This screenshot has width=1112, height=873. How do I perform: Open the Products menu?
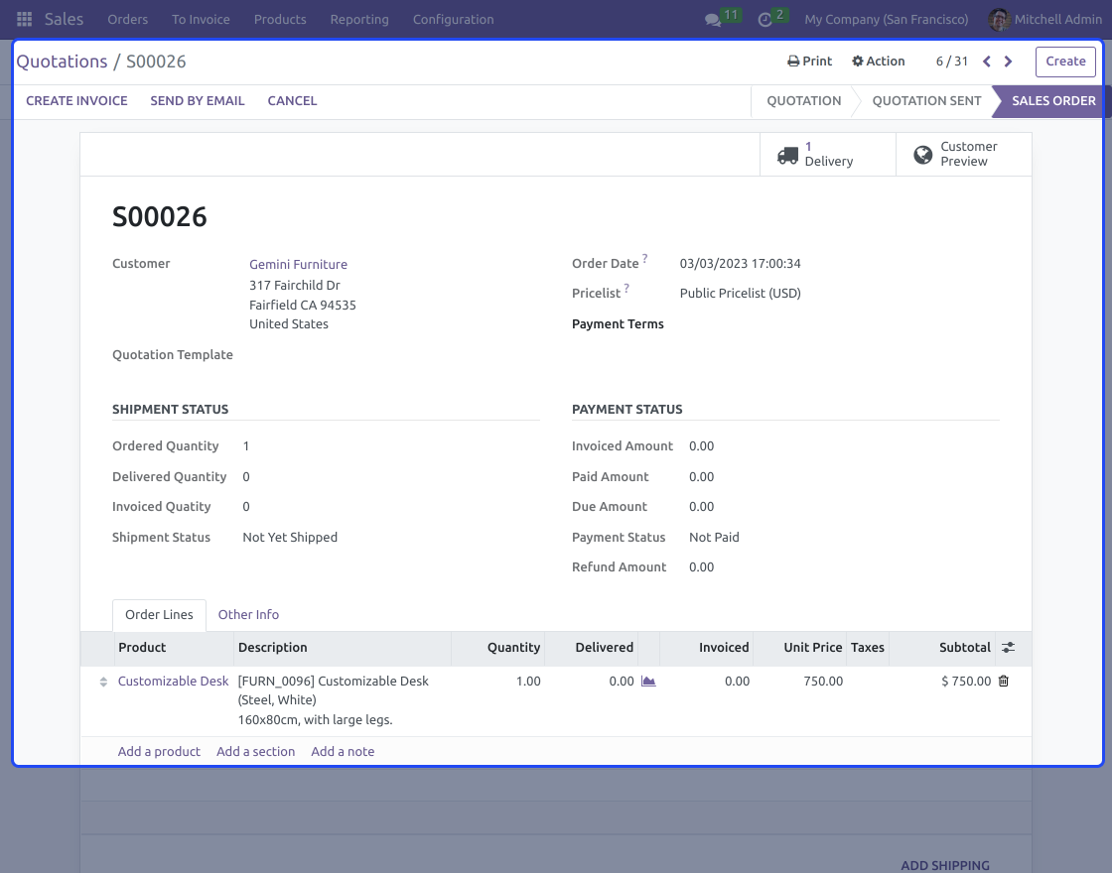280,19
